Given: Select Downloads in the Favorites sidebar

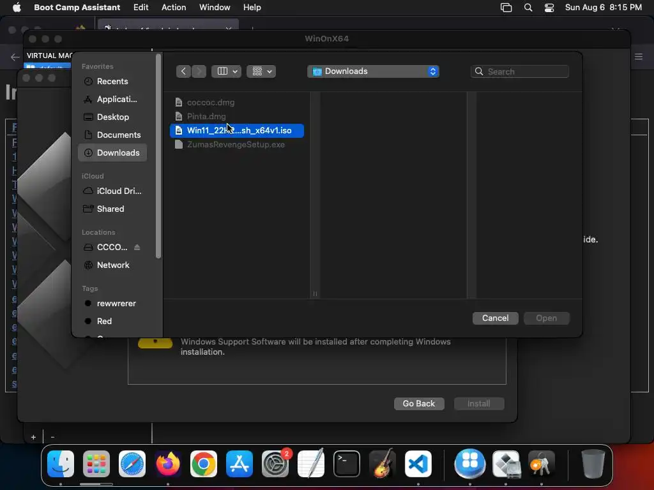Looking at the screenshot, I should pyautogui.click(x=112, y=153).
